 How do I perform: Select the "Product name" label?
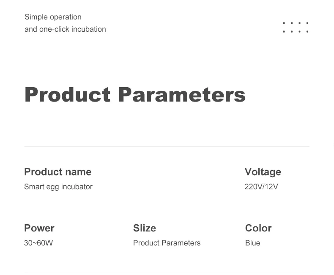click(57, 172)
